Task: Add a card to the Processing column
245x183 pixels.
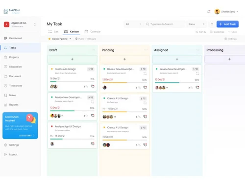Action: tap(225, 59)
